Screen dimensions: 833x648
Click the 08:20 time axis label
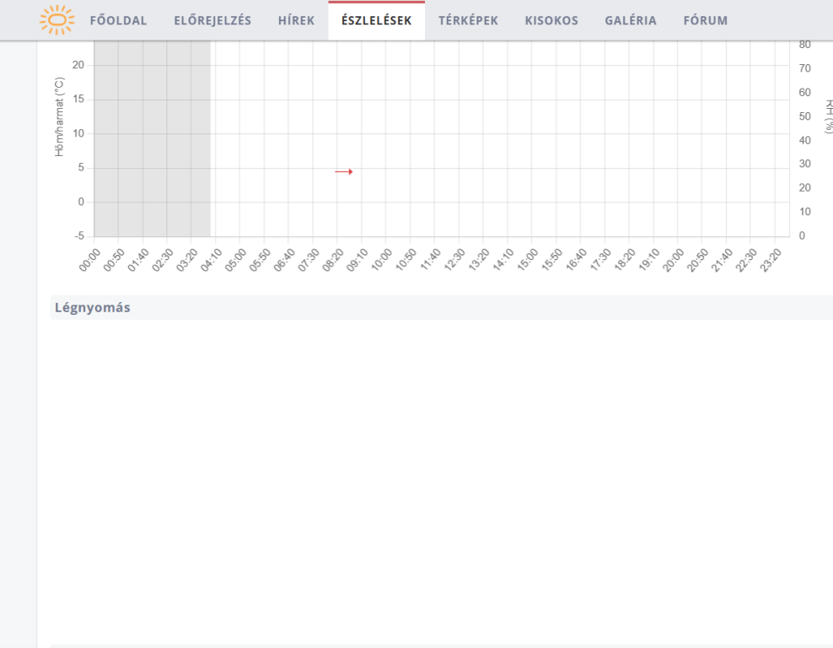[333, 259]
